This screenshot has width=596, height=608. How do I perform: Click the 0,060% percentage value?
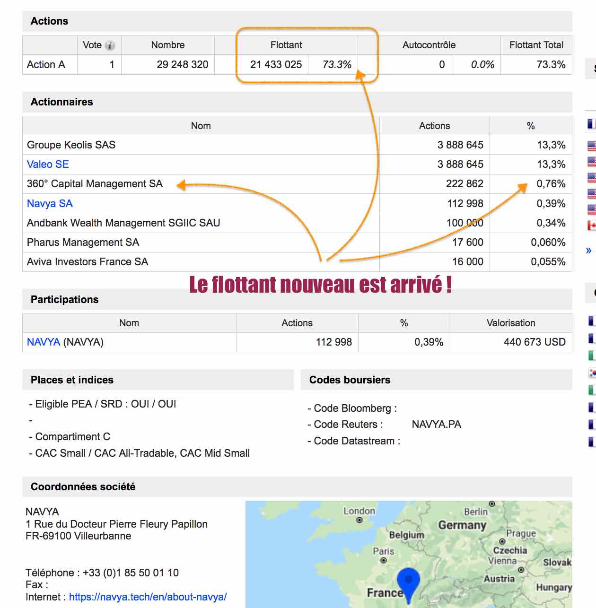pyautogui.click(x=548, y=243)
